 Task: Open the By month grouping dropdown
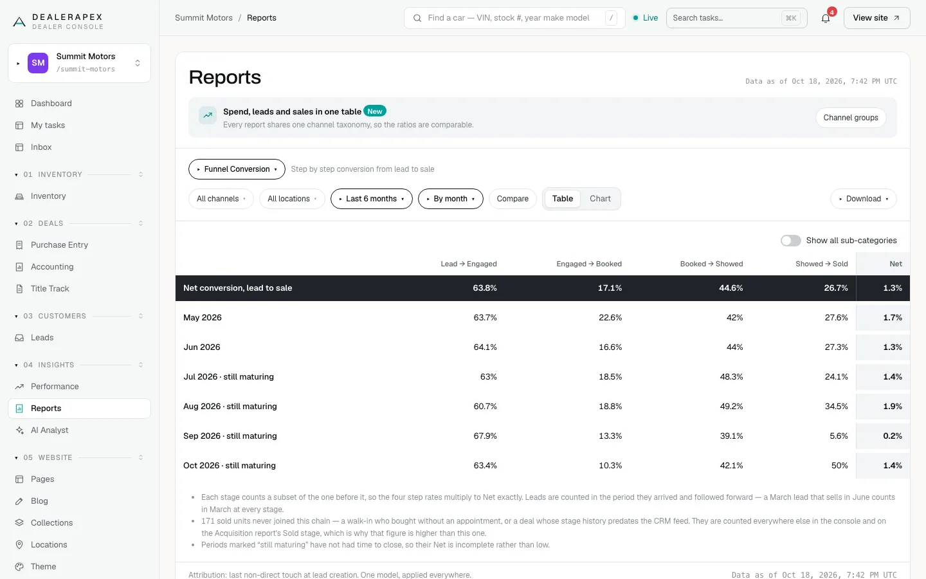(x=451, y=199)
